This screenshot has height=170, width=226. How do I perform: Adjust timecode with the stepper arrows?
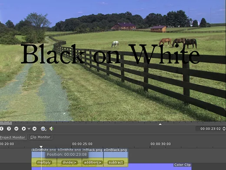224,129
